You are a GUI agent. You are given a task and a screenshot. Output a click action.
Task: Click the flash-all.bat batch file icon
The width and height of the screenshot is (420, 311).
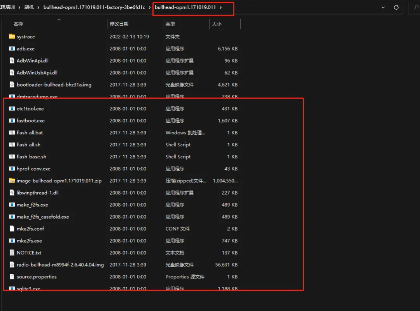coord(12,133)
